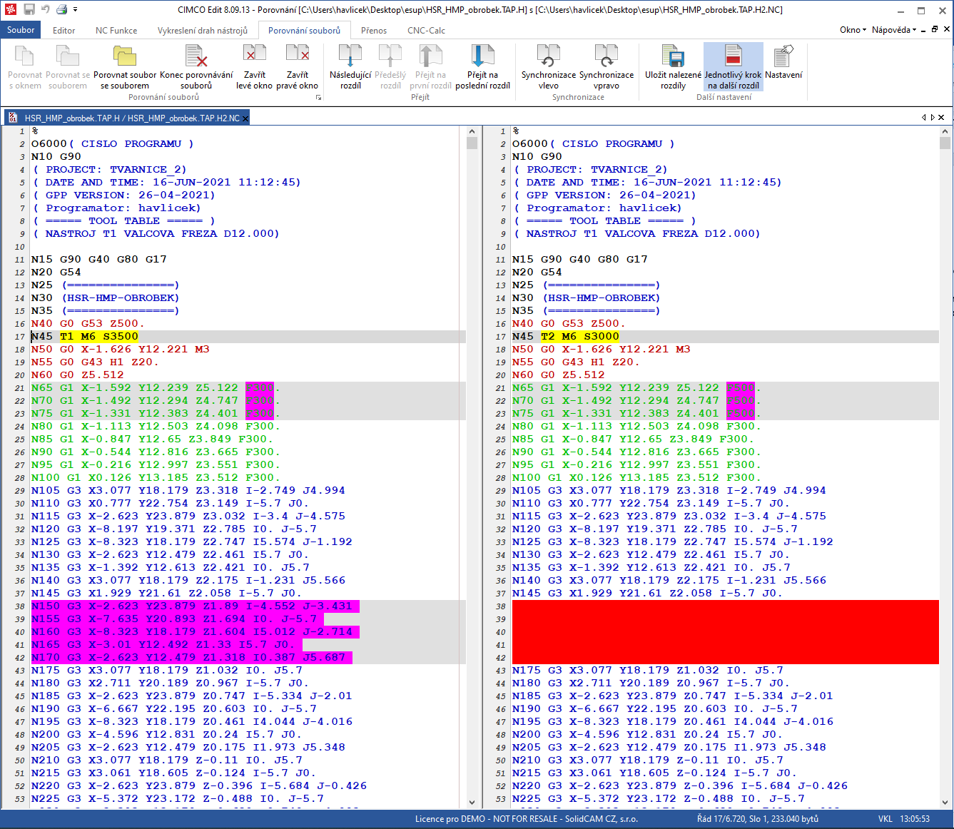Close the inner document window
The height and width of the screenshot is (829, 954).
[947, 29]
